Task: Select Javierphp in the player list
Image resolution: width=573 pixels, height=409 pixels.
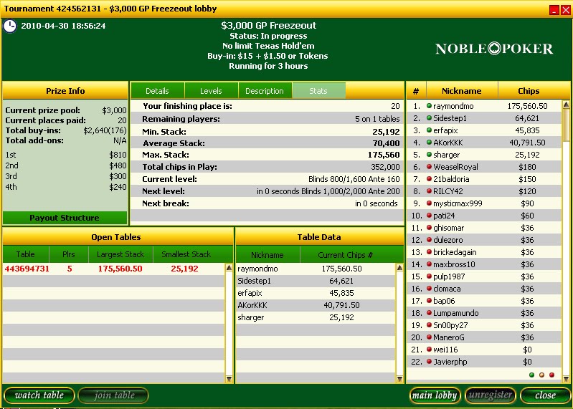Action: tap(484, 362)
